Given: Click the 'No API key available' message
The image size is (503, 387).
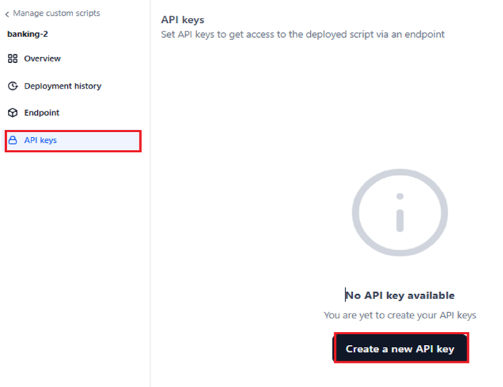Looking at the screenshot, I should (400, 296).
